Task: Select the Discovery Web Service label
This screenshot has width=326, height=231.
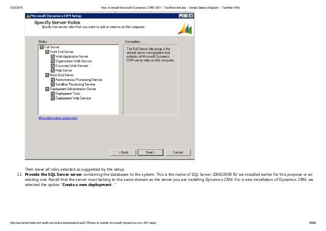Action: pyautogui.click(x=72, y=66)
